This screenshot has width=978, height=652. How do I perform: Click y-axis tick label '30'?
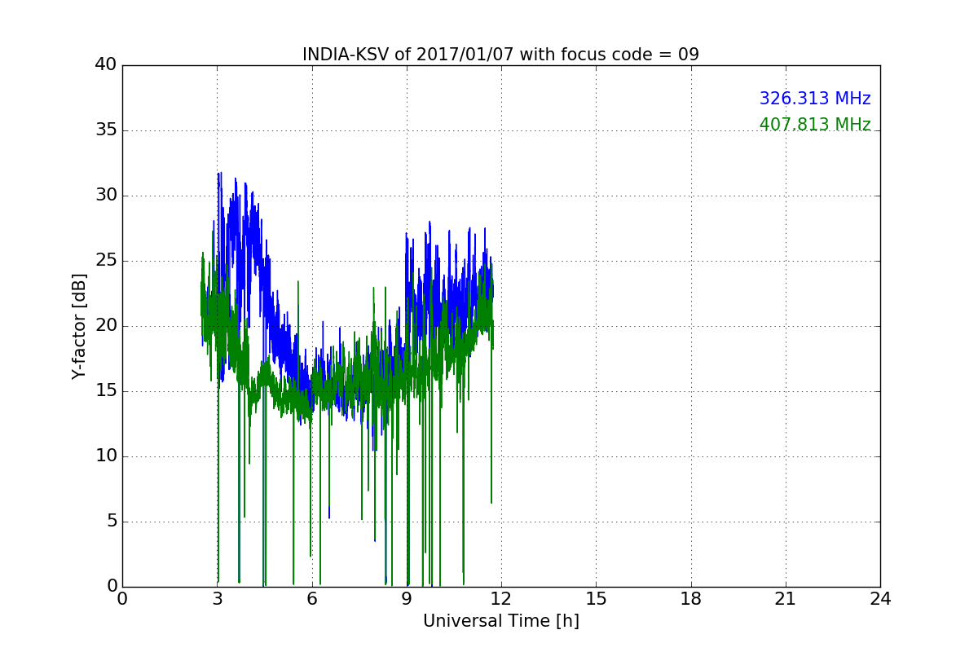(106, 196)
